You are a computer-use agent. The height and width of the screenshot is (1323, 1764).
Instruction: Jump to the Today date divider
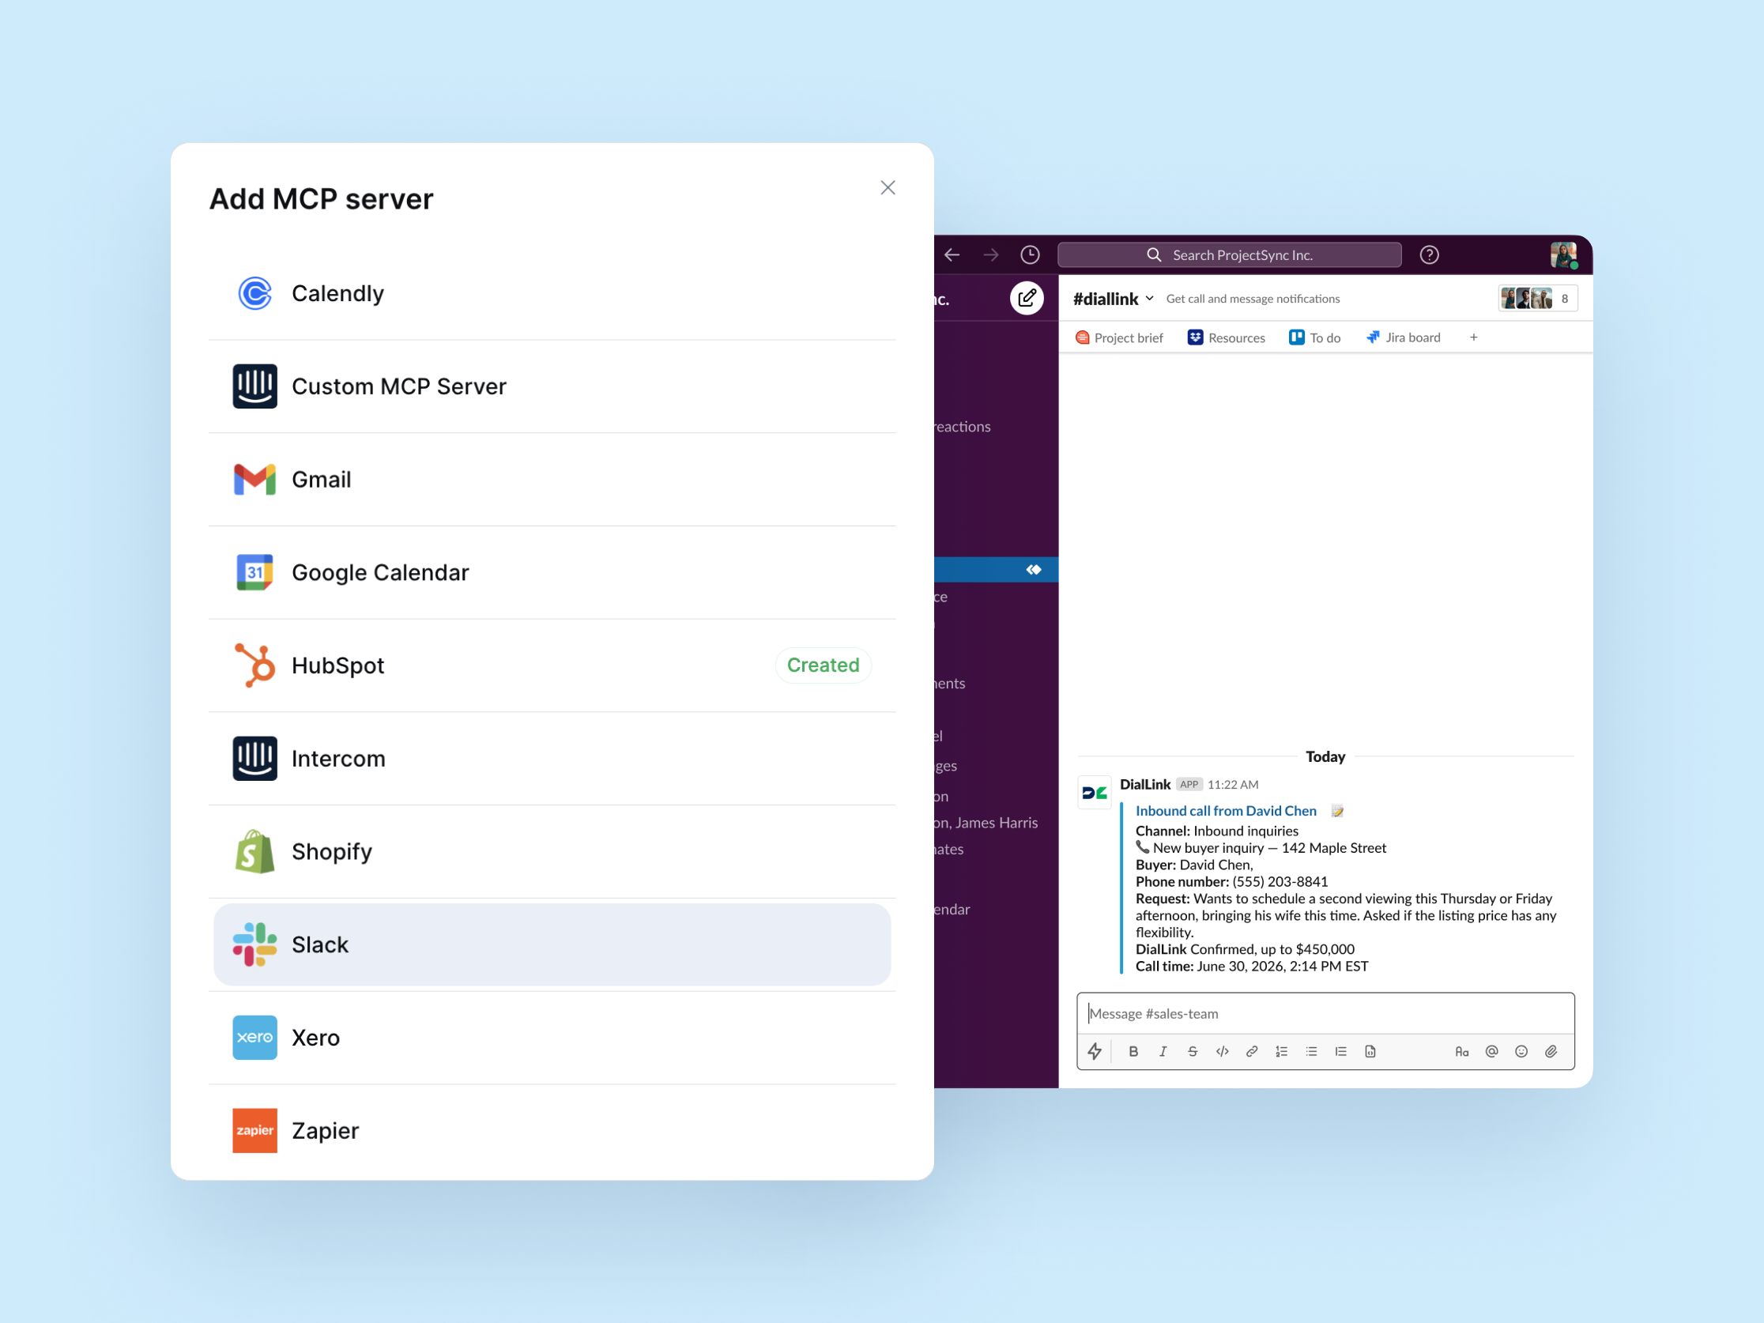[x=1325, y=757]
